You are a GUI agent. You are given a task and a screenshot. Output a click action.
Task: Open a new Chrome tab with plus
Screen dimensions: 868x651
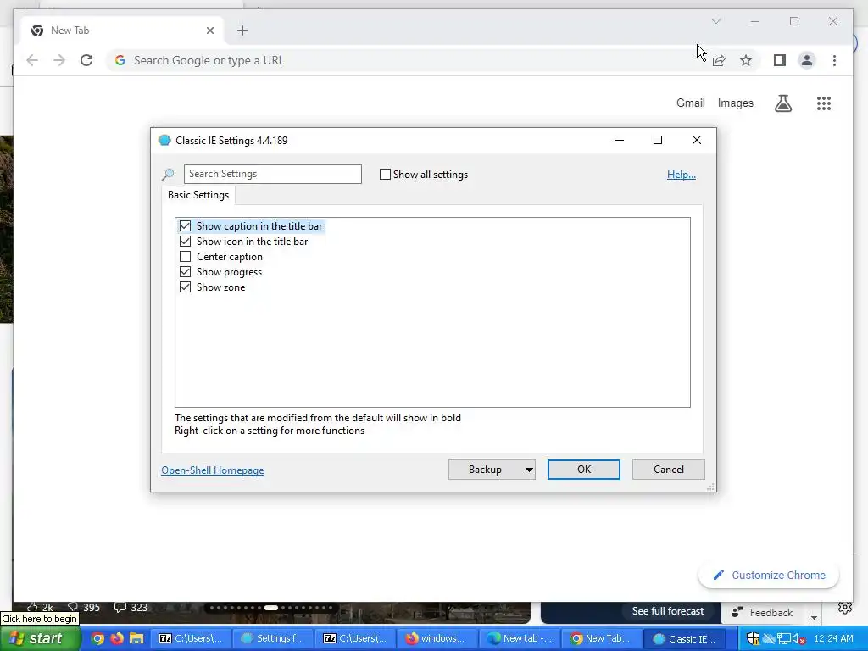pyautogui.click(x=242, y=31)
